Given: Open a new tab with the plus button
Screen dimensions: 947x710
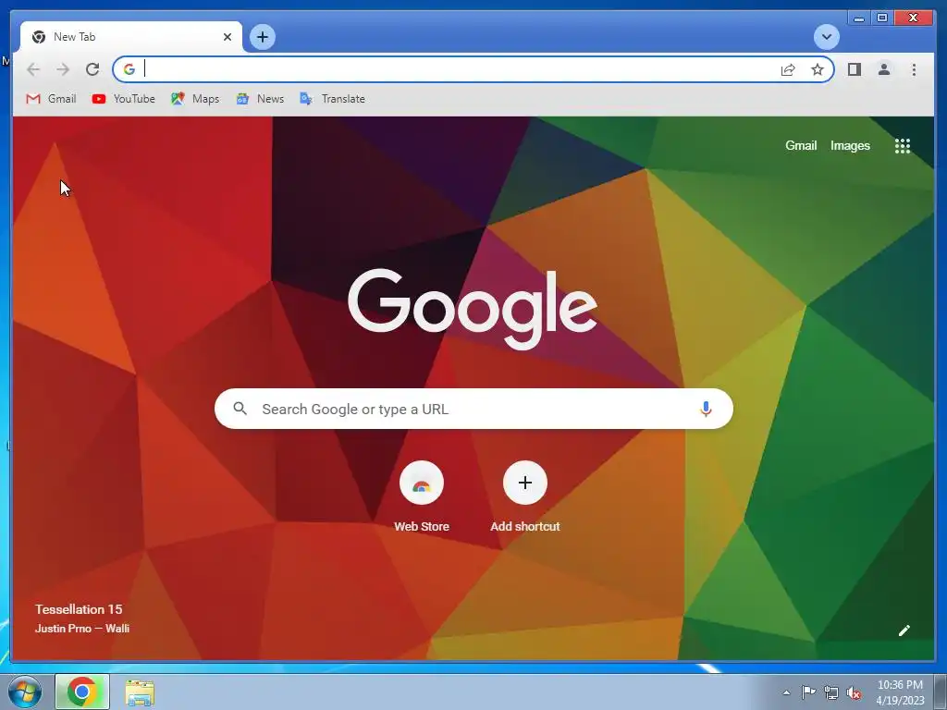Looking at the screenshot, I should click(x=262, y=37).
